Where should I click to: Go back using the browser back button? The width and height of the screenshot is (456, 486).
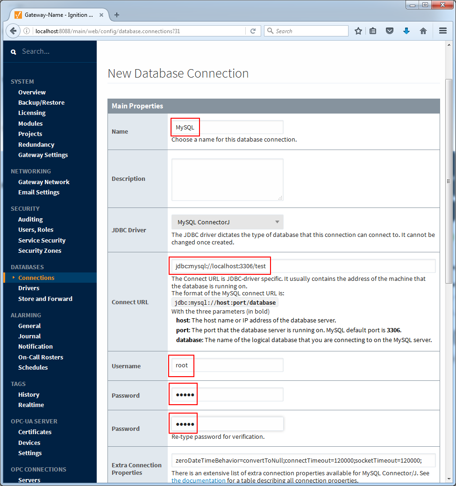pyautogui.click(x=13, y=30)
